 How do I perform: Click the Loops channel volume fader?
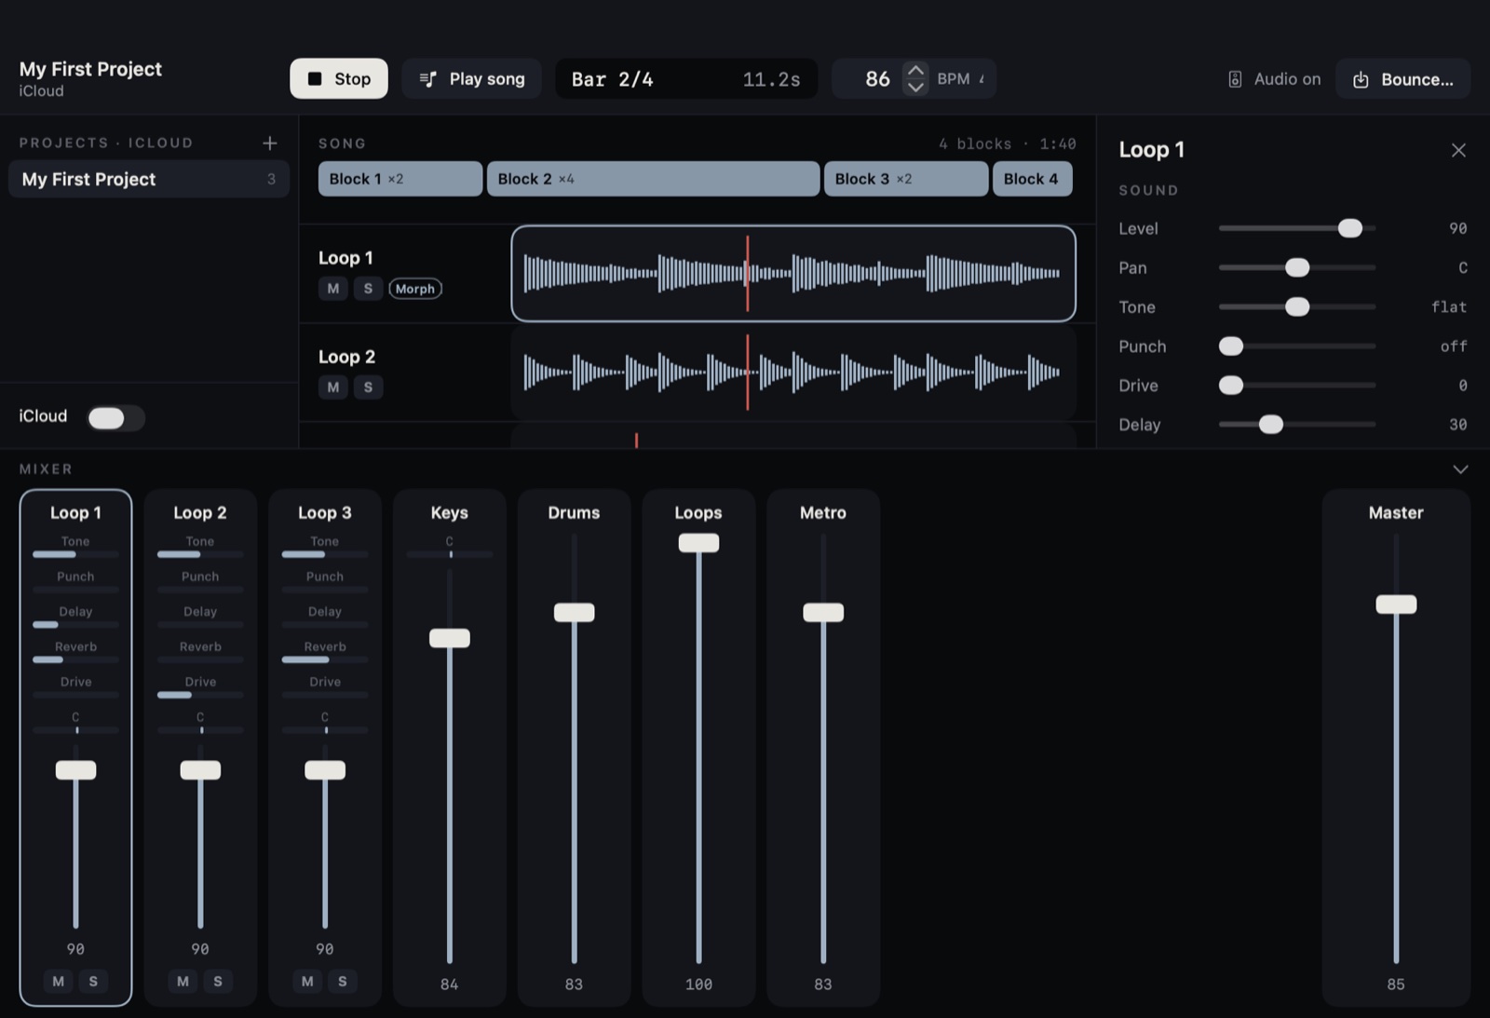click(x=698, y=543)
